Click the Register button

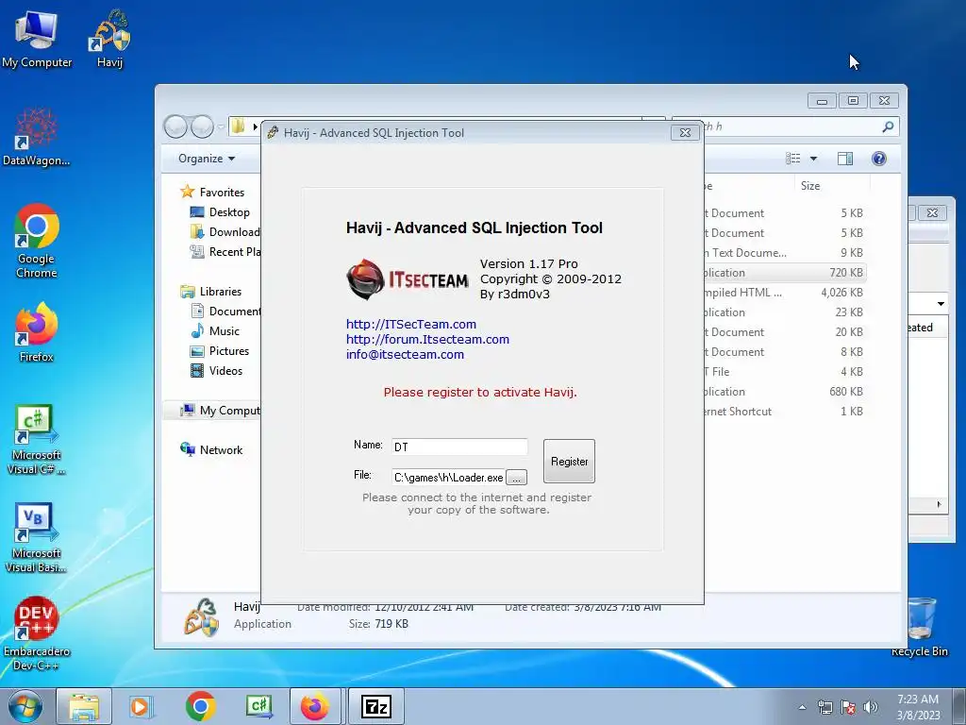[x=569, y=461]
